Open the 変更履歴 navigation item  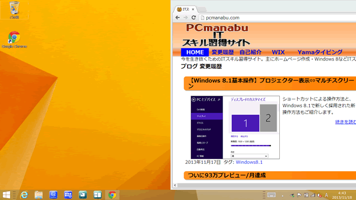222,52
